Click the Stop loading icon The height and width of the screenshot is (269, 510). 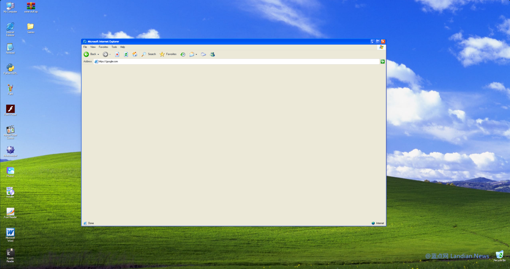117,54
